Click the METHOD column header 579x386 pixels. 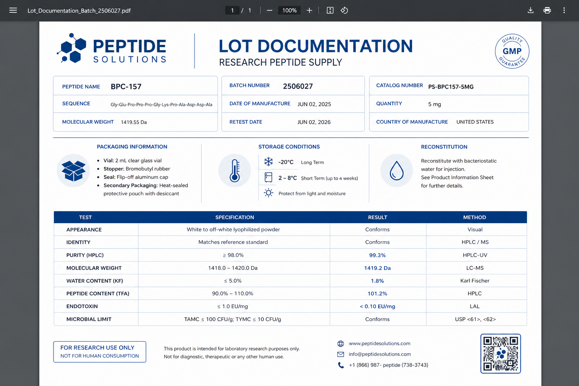tap(475, 217)
